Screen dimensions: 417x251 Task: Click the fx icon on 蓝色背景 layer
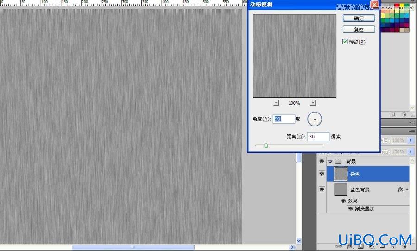click(x=400, y=189)
